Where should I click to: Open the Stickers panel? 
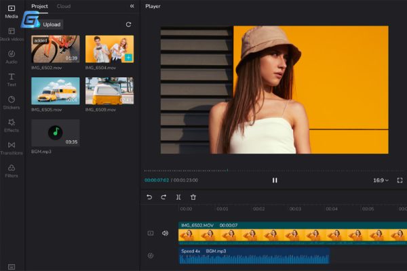(12, 103)
